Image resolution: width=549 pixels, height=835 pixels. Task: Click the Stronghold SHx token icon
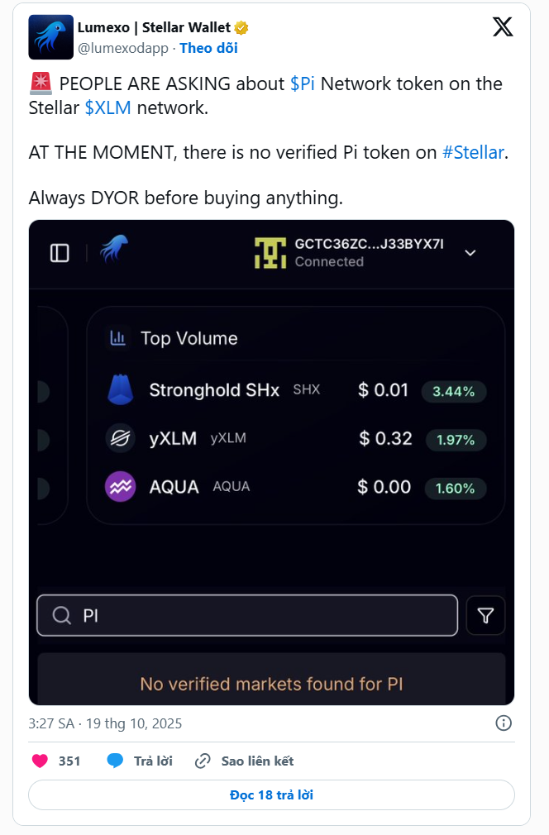pos(120,390)
